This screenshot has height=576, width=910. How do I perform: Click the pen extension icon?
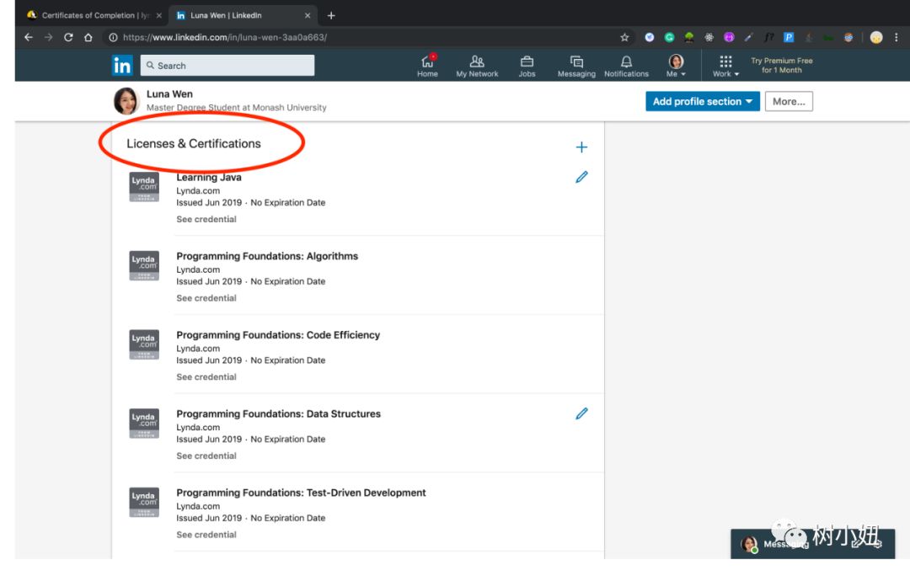pyautogui.click(x=749, y=37)
